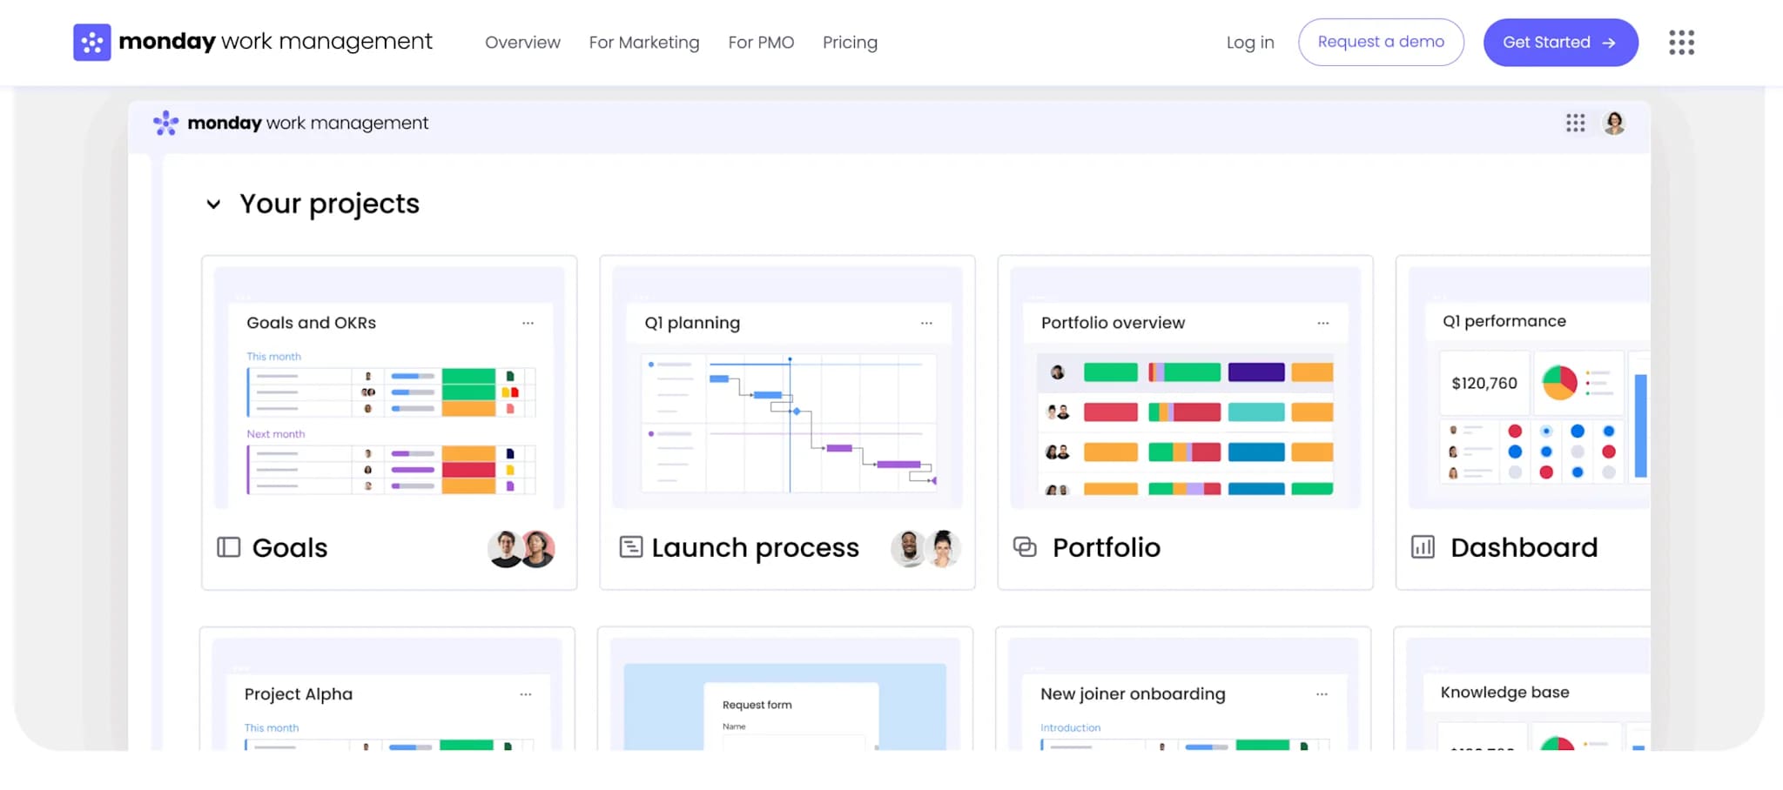Click the New joiner onboarding heading
1783x790 pixels.
click(1133, 694)
